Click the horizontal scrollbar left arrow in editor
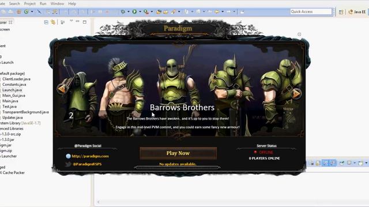369x207 pixels. tap(99, 202)
